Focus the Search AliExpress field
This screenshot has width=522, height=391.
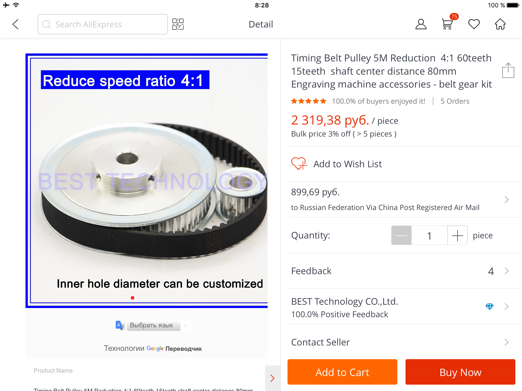(x=103, y=24)
